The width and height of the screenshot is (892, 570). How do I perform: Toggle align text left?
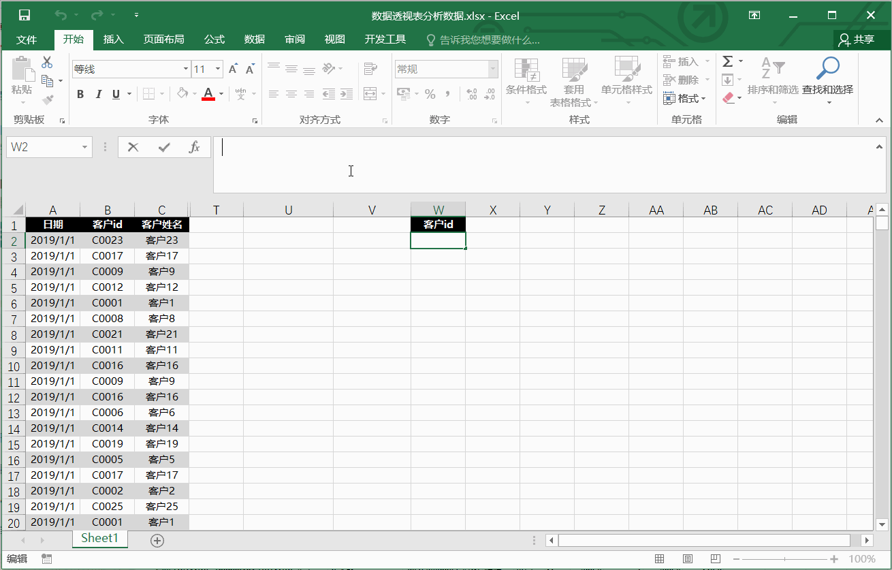pos(274,93)
